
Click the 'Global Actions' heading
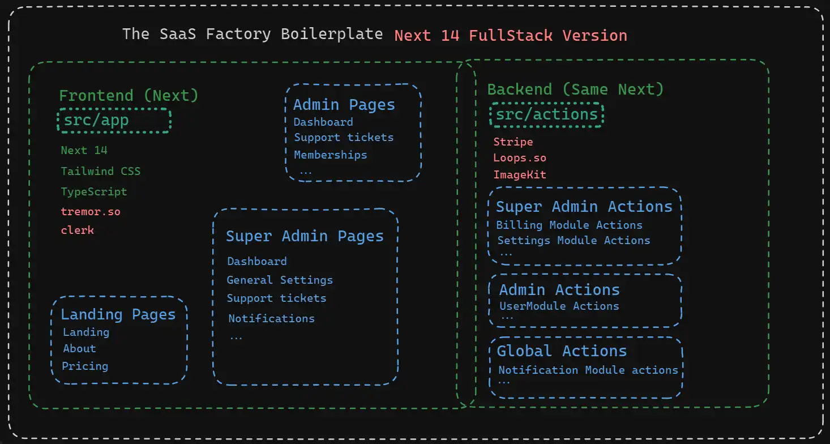[562, 351]
